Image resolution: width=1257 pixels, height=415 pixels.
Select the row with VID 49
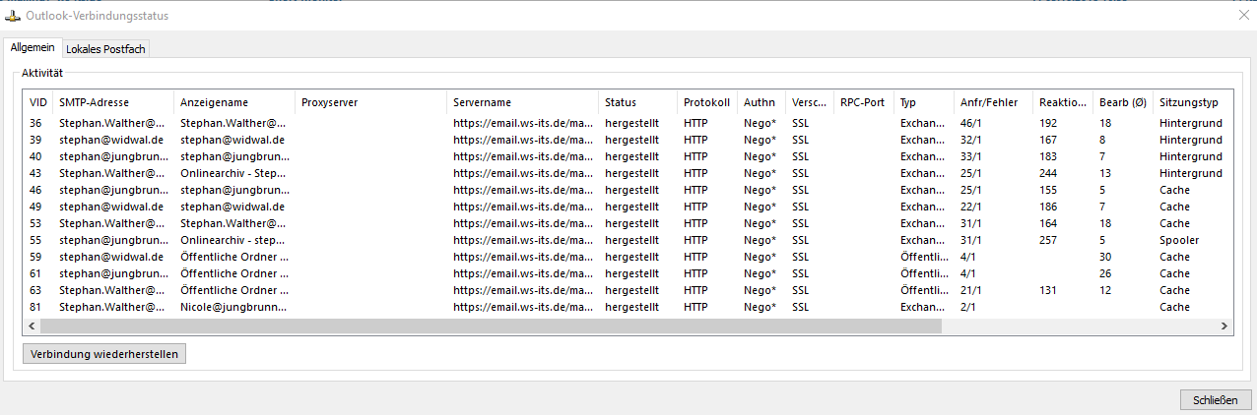click(628, 207)
